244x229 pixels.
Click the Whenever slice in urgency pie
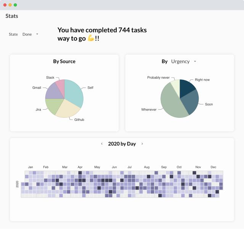[171, 101]
